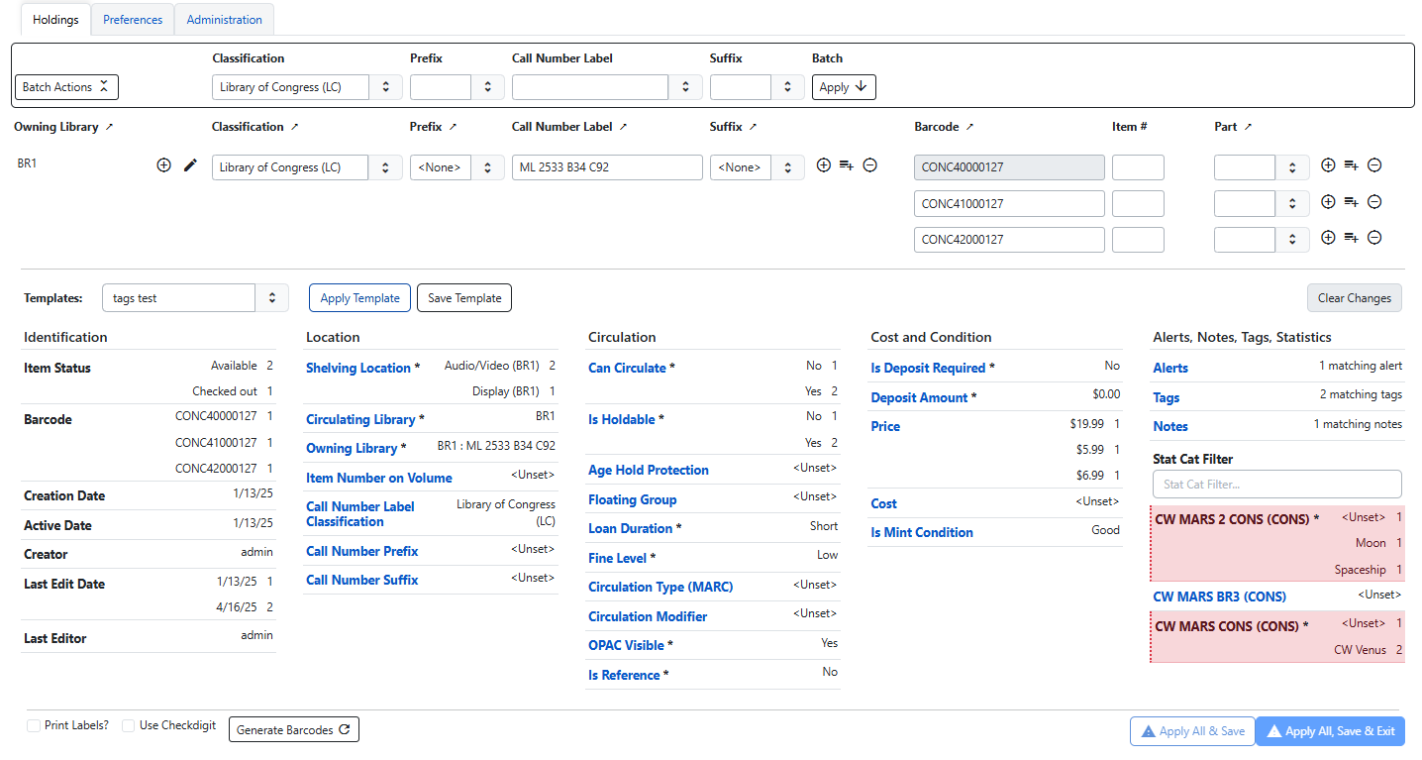
Task: Remove the item row for barcode CONC42000127
Action: (x=1373, y=238)
